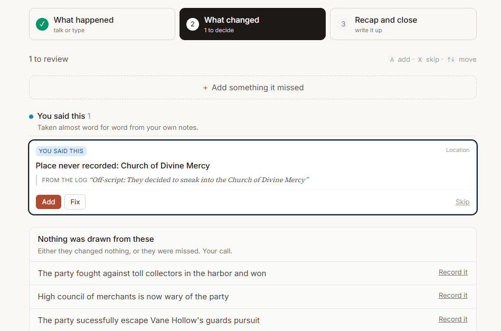Click the step 3 number badge

343,24
